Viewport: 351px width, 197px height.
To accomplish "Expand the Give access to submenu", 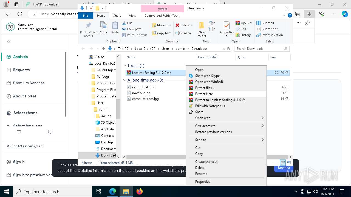I will pyautogui.click(x=226, y=126).
